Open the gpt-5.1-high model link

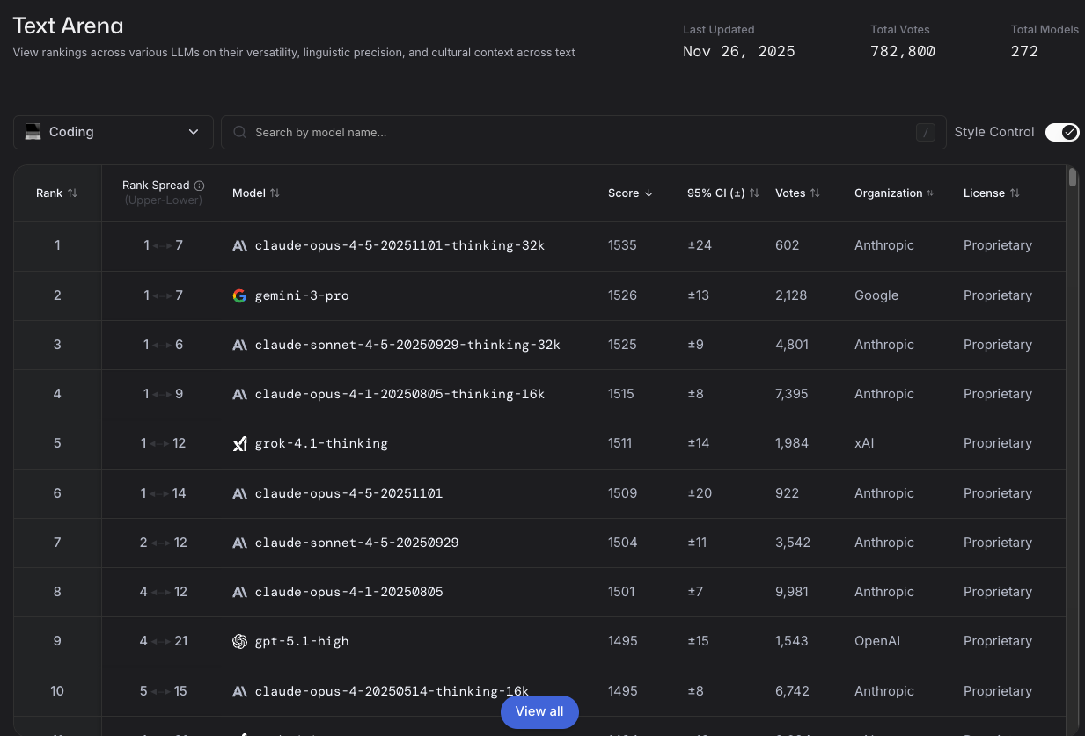point(302,641)
